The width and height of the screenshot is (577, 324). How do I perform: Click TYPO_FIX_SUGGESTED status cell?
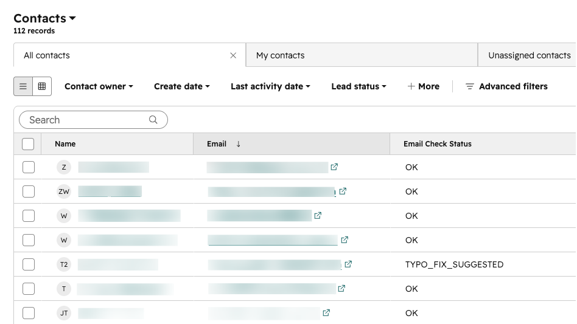coord(454,264)
